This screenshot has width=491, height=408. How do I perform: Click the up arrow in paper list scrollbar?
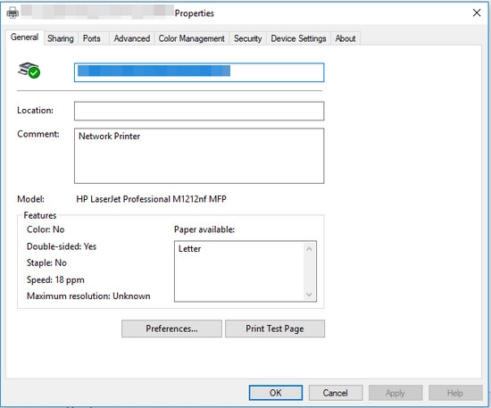[x=309, y=249]
